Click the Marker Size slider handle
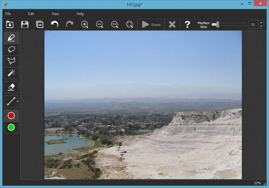Viewport: 269px width, 188px height. point(217,24)
